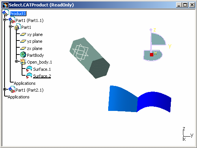Expand the Part1 (Part2.1) node
The width and height of the screenshot is (197, 148).
(5, 89)
